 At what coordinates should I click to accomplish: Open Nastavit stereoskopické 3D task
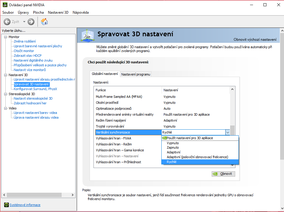[x=33, y=98]
